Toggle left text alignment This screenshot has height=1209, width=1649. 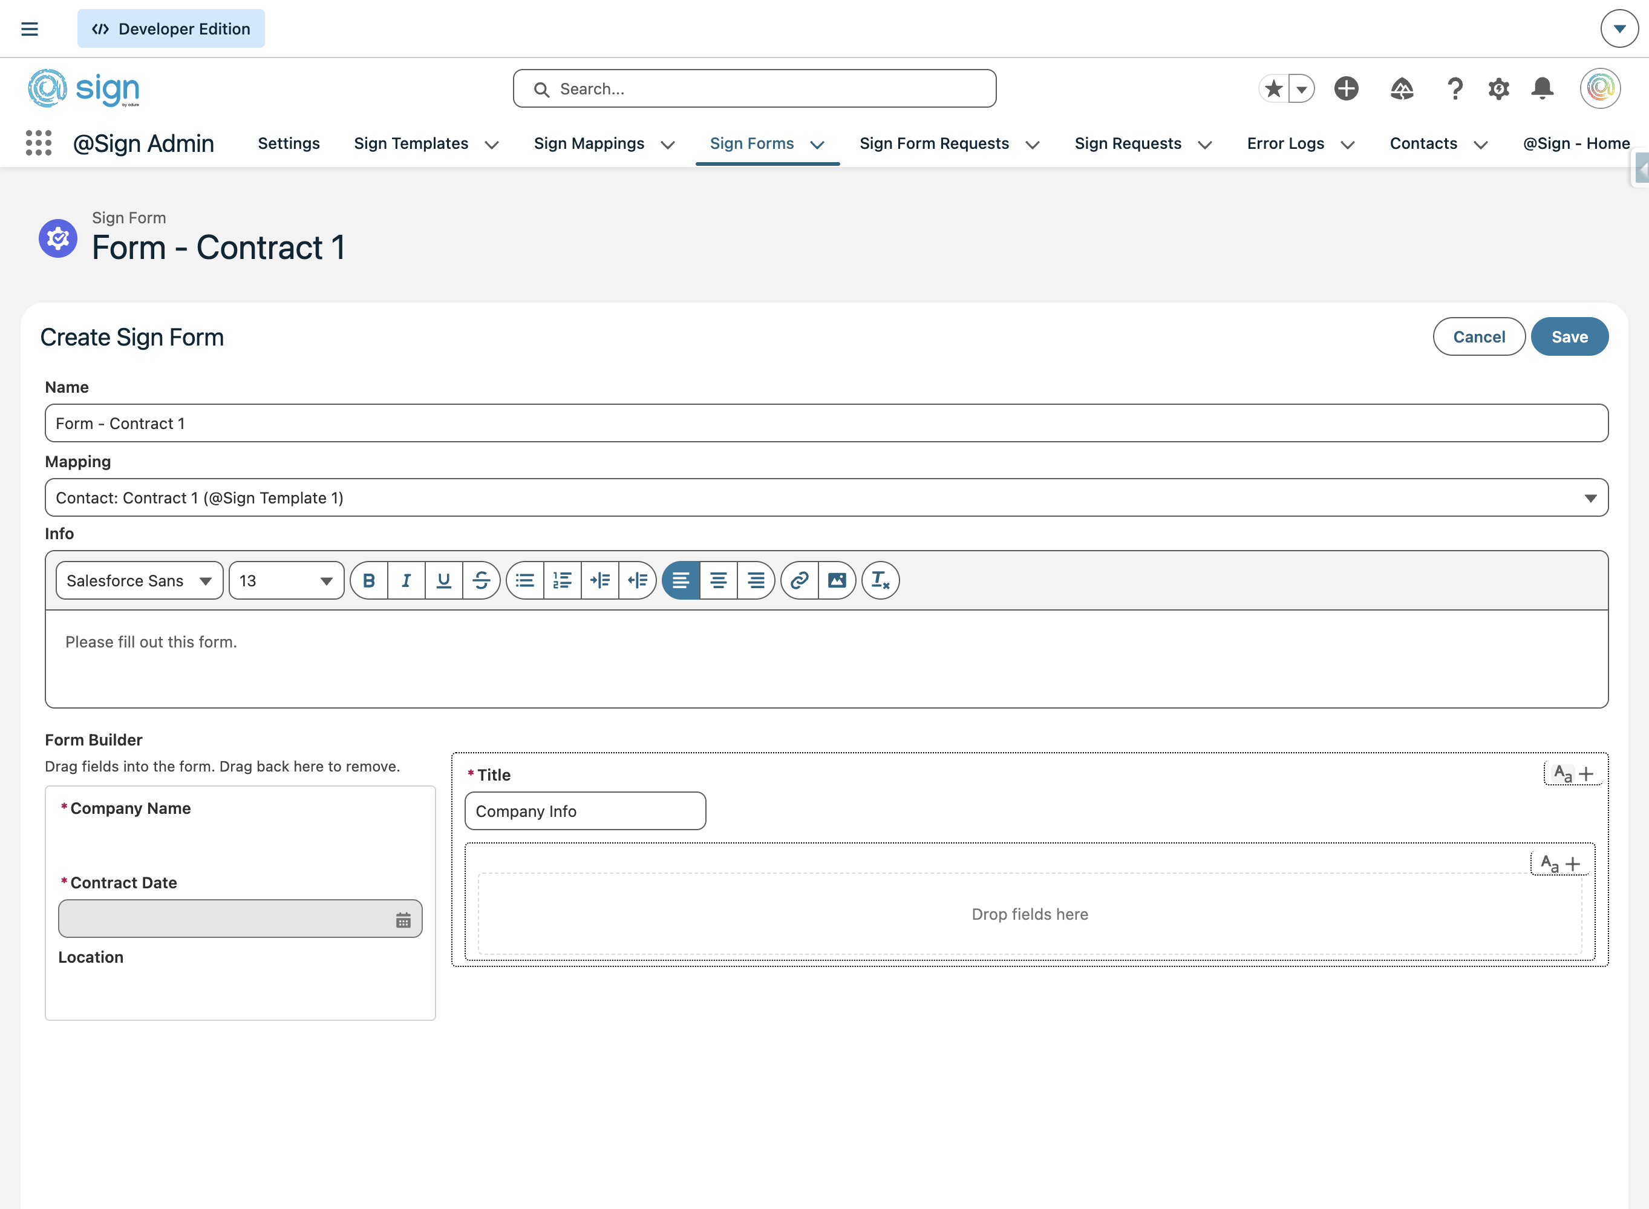[x=681, y=580]
